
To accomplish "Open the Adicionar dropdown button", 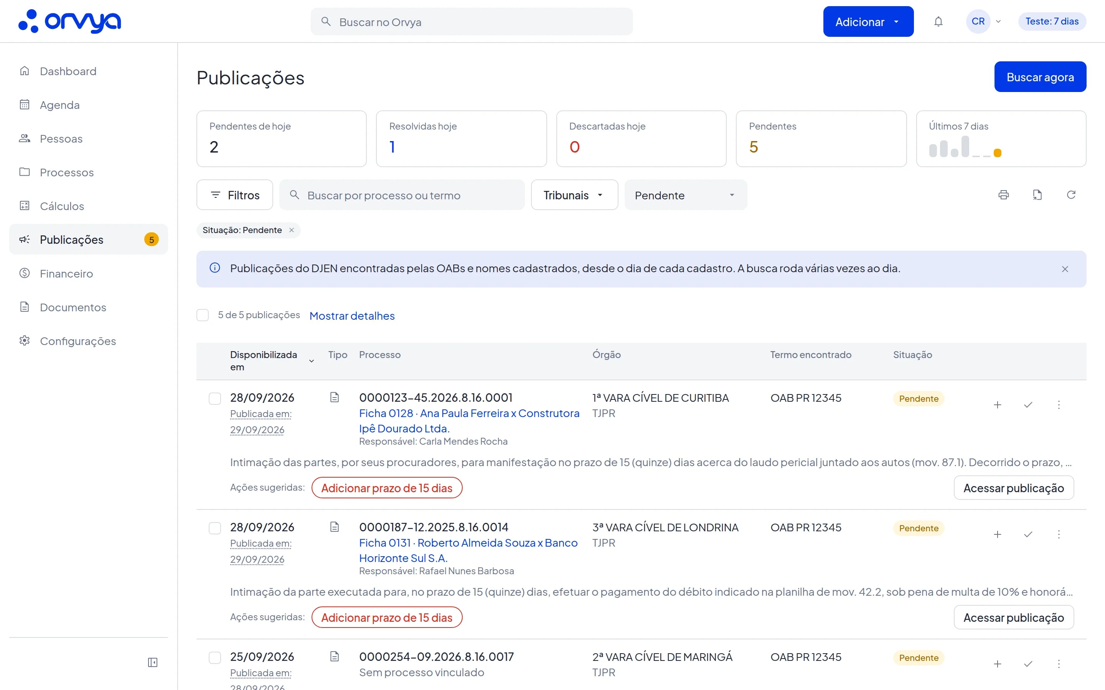I will [868, 21].
